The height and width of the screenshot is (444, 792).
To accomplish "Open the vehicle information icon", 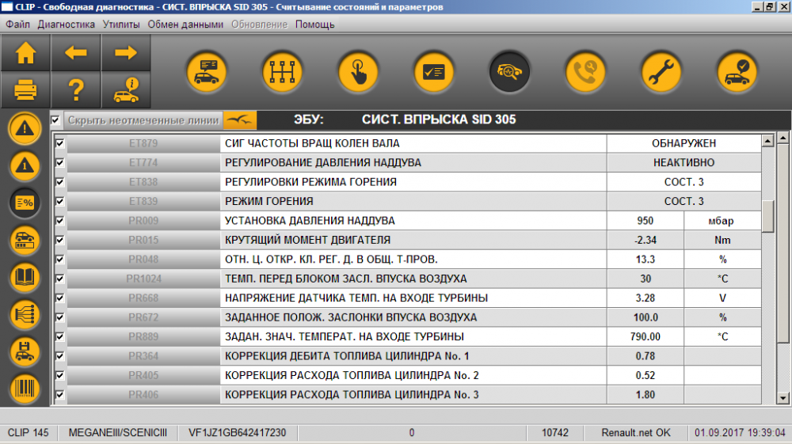I will (126, 89).
